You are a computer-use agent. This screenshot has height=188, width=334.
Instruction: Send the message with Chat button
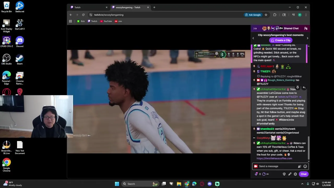tap(303, 174)
